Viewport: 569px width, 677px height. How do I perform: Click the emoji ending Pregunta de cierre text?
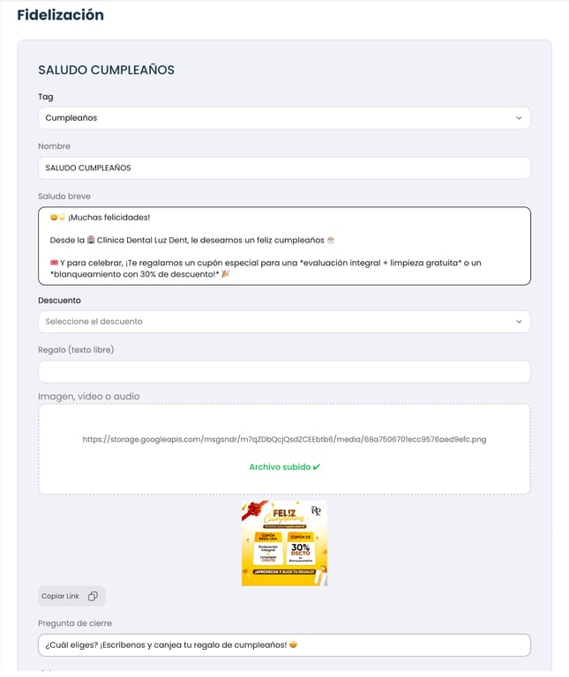click(294, 645)
